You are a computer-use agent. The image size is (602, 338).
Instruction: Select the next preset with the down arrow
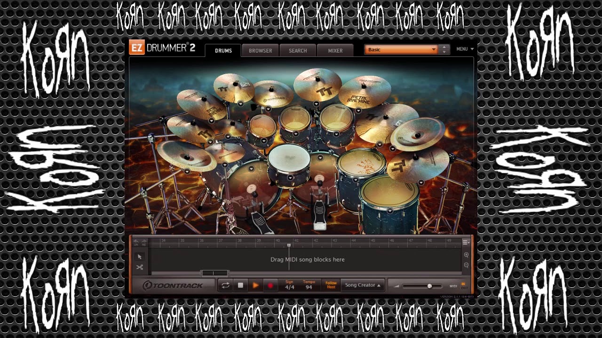444,52
